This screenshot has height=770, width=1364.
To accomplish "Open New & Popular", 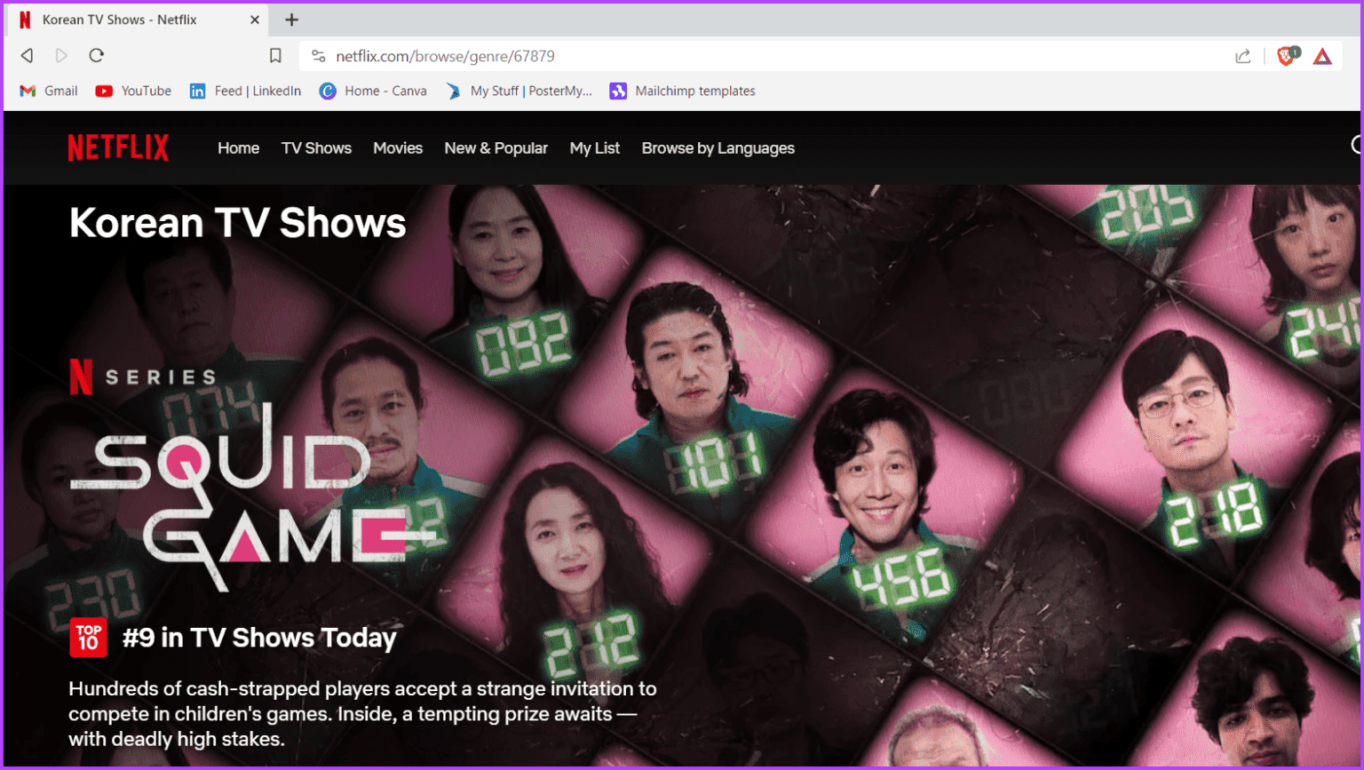I will [x=496, y=148].
